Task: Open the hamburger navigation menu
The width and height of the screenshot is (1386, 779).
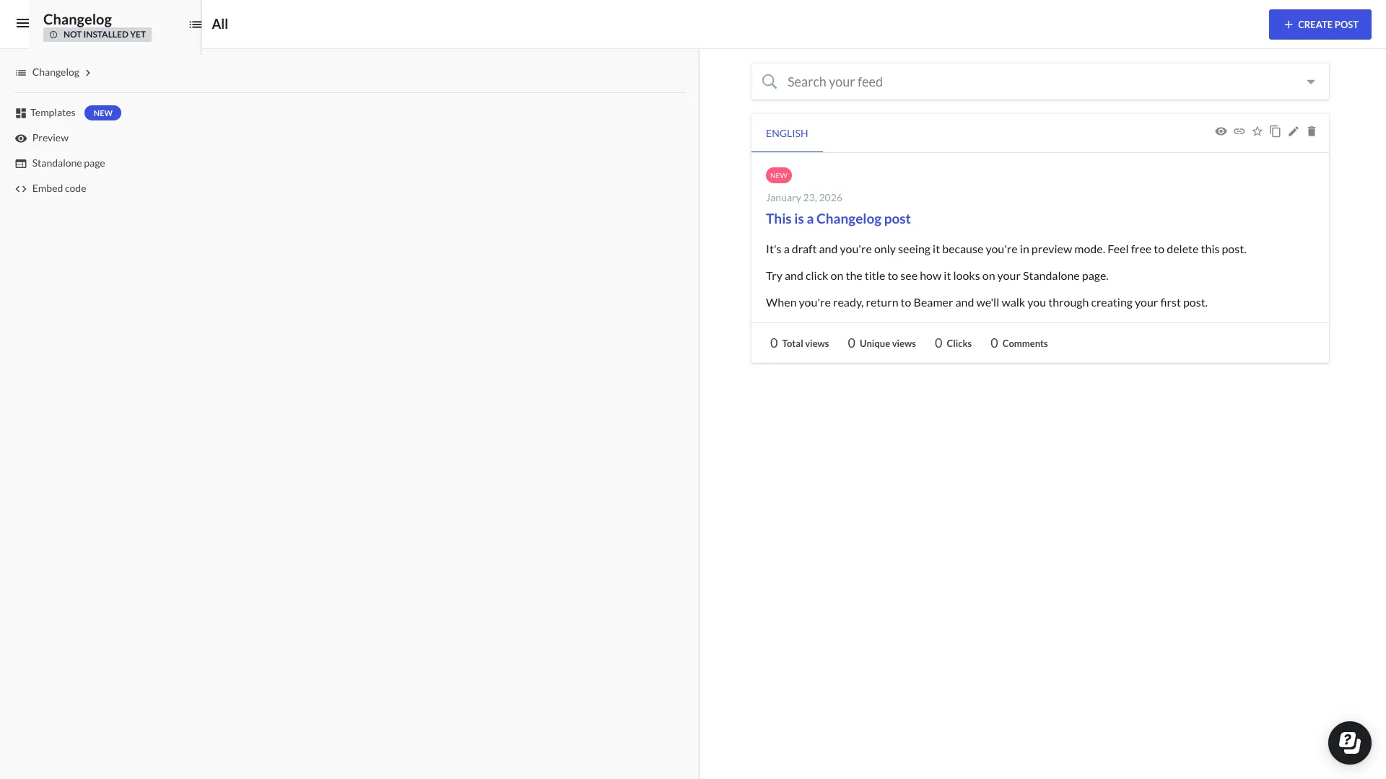Action: (23, 23)
